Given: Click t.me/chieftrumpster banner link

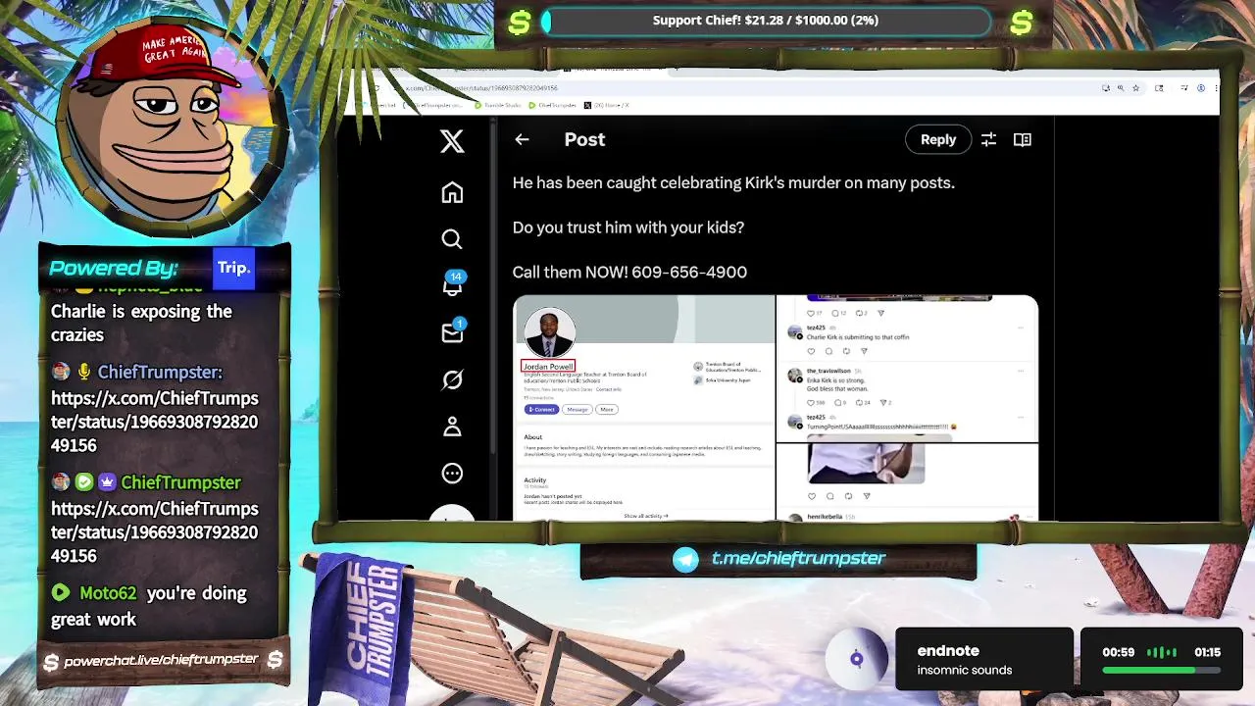Looking at the screenshot, I should 798,558.
